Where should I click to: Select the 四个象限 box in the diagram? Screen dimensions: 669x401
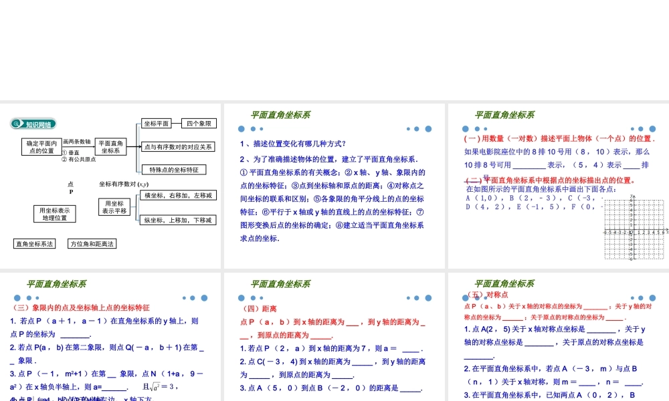[x=201, y=123]
